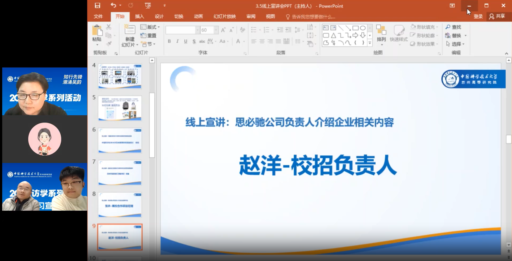The width and height of the screenshot is (512, 261).
Task: Align text left
Action: coord(254,41)
